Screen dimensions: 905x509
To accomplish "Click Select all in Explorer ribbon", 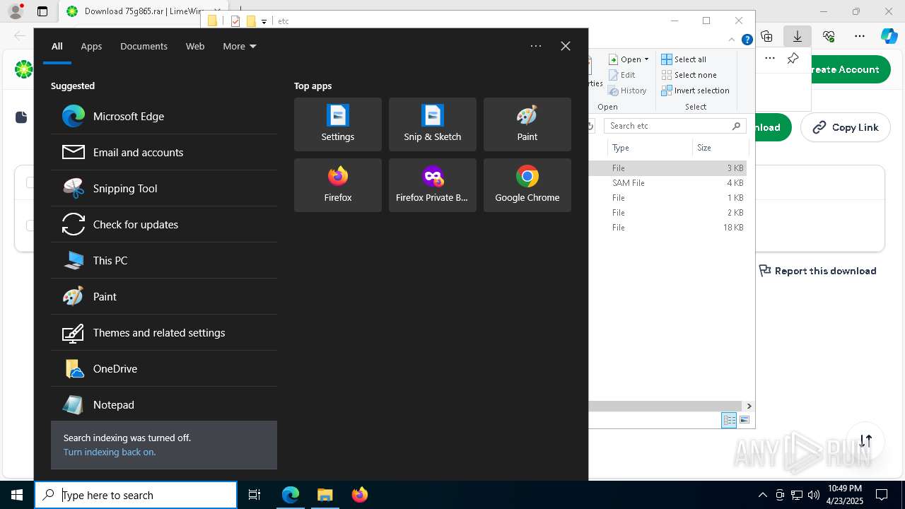I will click(684, 59).
